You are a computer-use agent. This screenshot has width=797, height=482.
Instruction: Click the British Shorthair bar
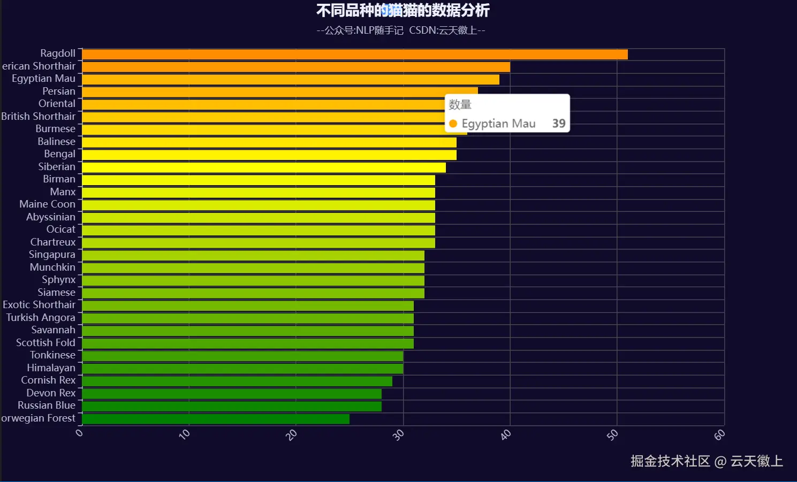pyautogui.click(x=263, y=117)
